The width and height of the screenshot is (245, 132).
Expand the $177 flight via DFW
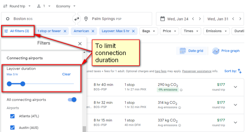235,123
